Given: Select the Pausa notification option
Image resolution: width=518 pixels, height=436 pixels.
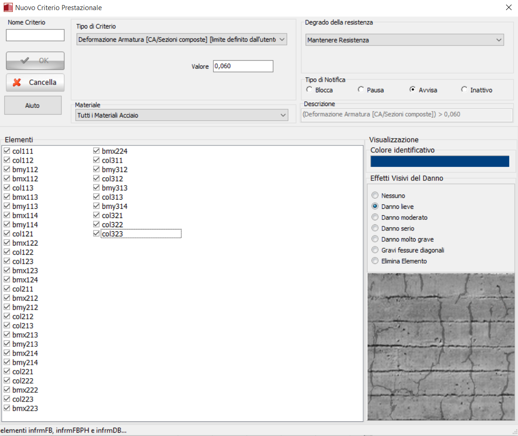Looking at the screenshot, I should (361, 90).
